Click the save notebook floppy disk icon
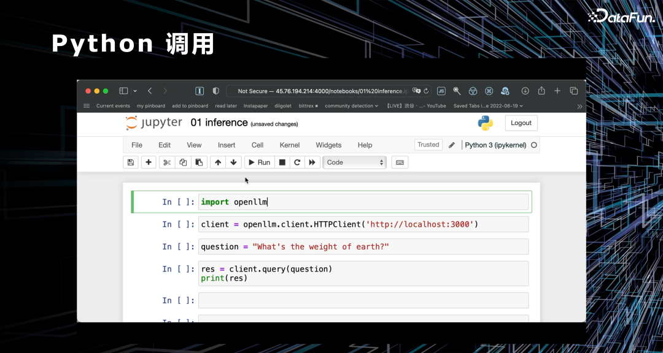Viewport: 663px width, 353px height. pos(130,162)
